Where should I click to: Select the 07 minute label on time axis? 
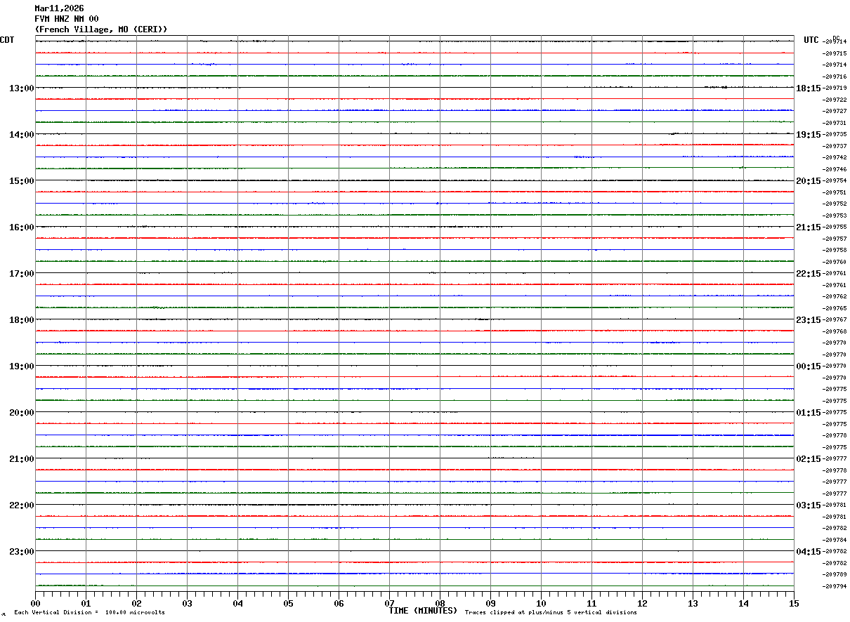pyautogui.click(x=389, y=603)
